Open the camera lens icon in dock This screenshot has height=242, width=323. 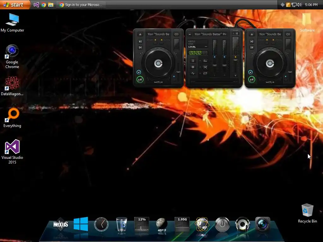[x=263, y=224]
